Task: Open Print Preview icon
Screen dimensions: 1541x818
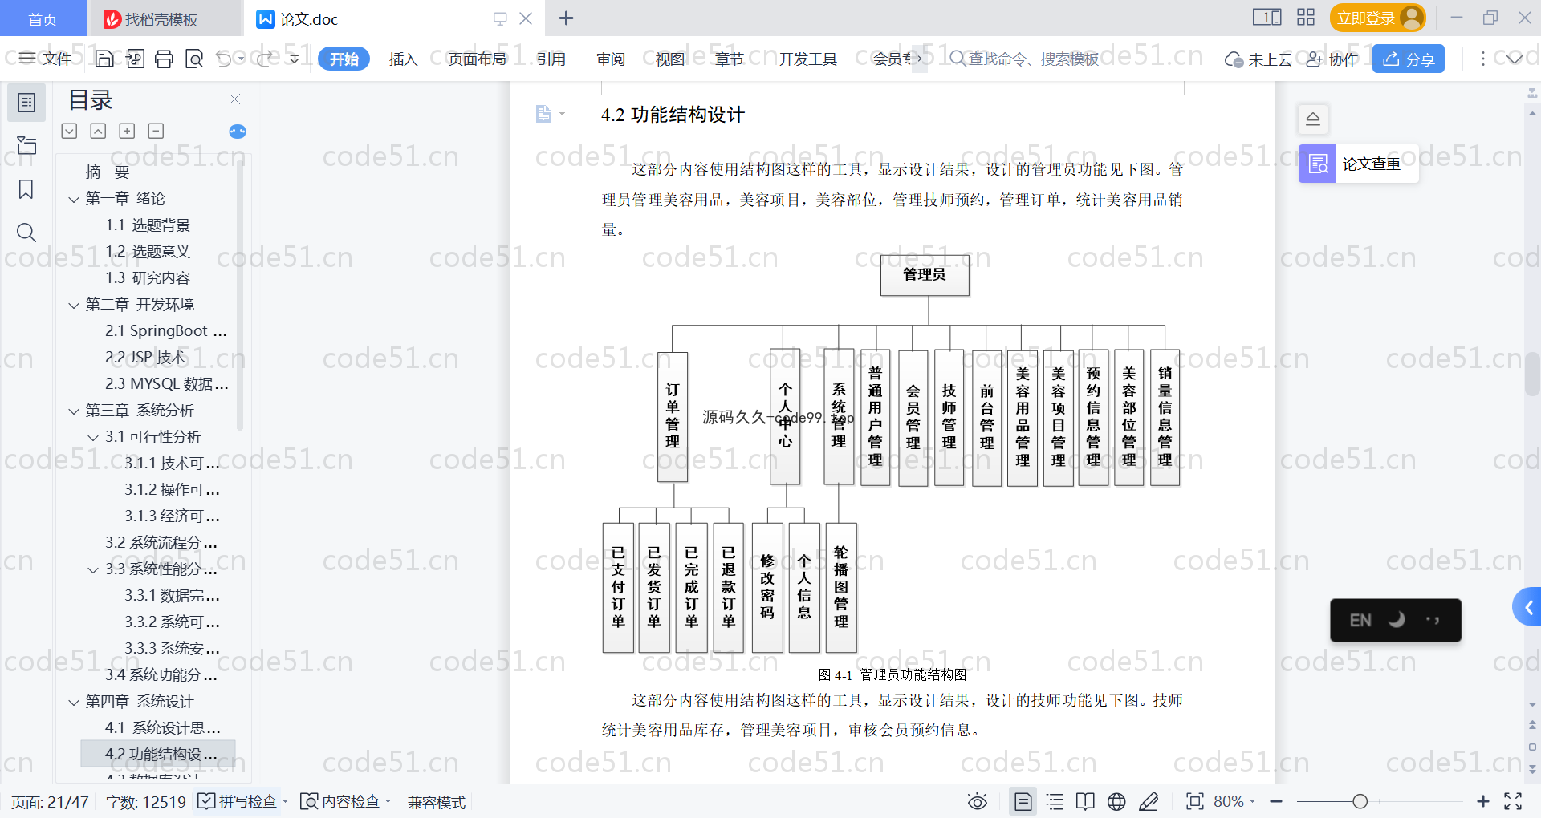Action: [194, 59]
